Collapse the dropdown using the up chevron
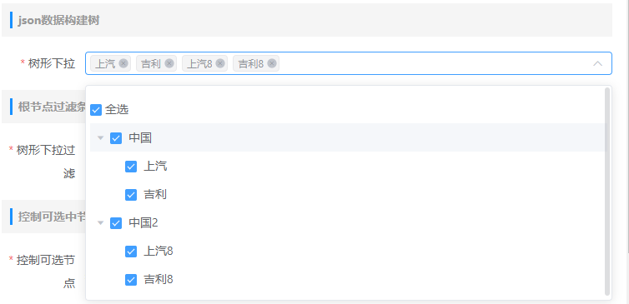629x304 pixels. coord(597,63)
